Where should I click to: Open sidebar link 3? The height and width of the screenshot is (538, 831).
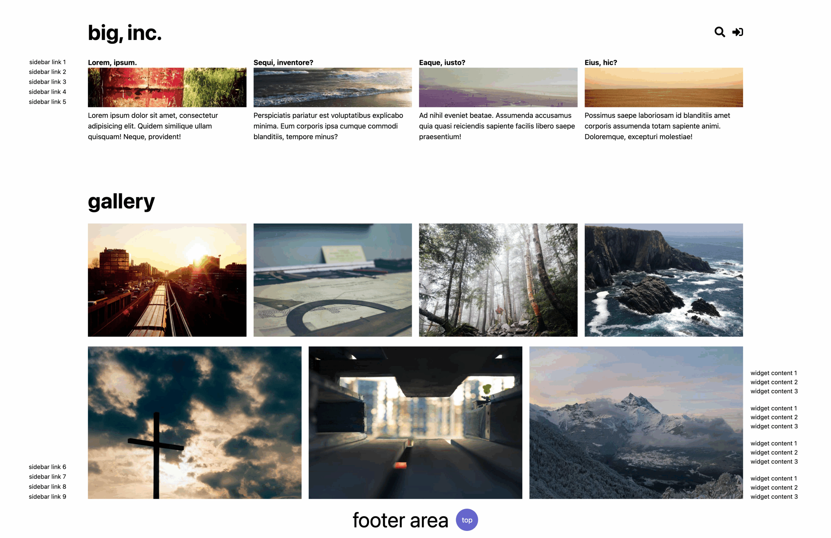pyautogui.click(x=47, y=82)
